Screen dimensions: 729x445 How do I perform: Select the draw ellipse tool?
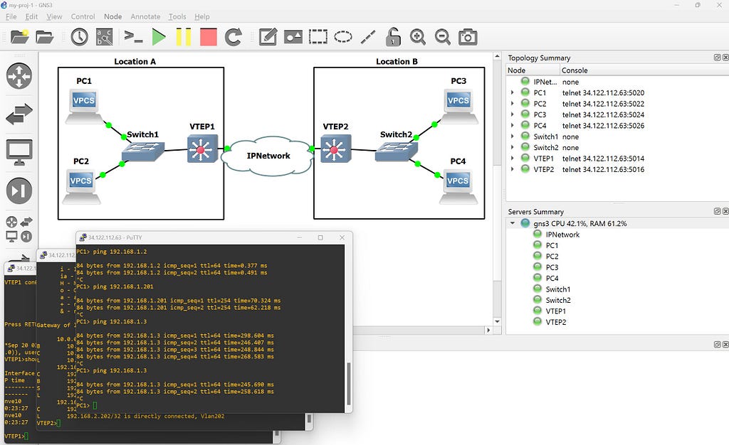[343, 37]
